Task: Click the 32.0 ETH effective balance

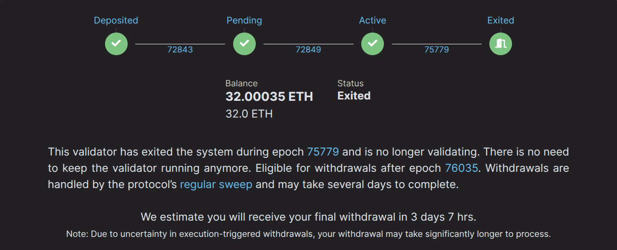Action: pos(249,113)
